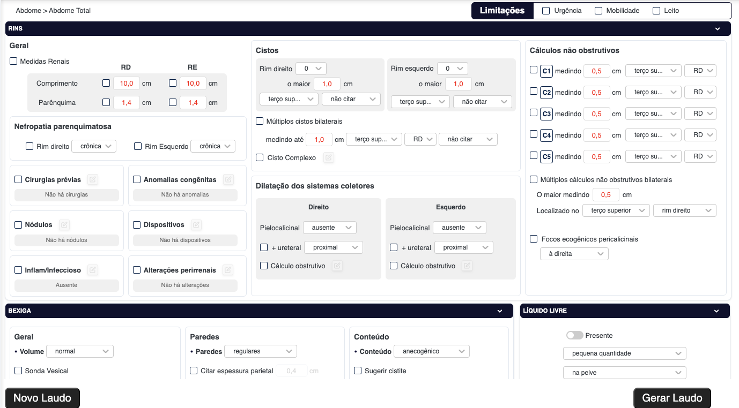Check Múltiplos cistos bilaterais box

[x=260, y=122]
